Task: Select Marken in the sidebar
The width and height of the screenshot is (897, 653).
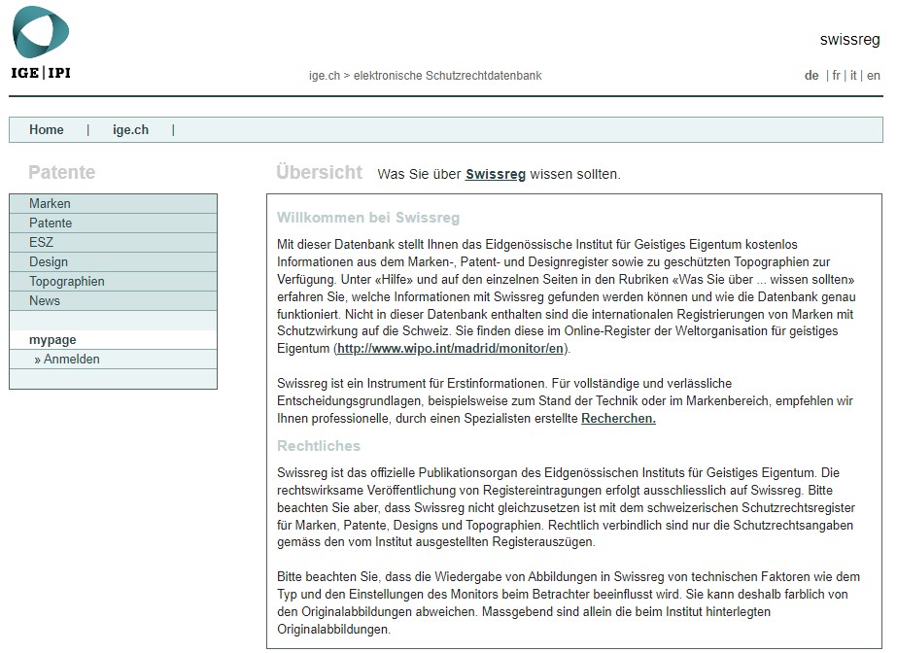Action: [x=114, y=203]
